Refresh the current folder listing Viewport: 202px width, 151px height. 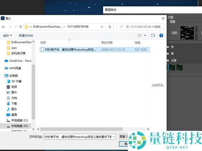pos(110,27)
